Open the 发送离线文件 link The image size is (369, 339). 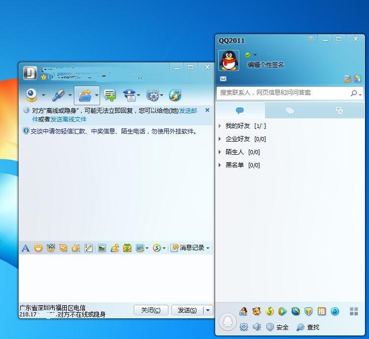coord(68,119)
